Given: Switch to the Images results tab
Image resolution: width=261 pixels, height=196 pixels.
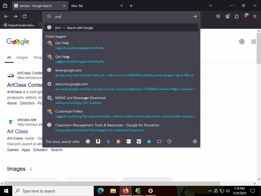Looking at the screenshot, I should point(22,57).
